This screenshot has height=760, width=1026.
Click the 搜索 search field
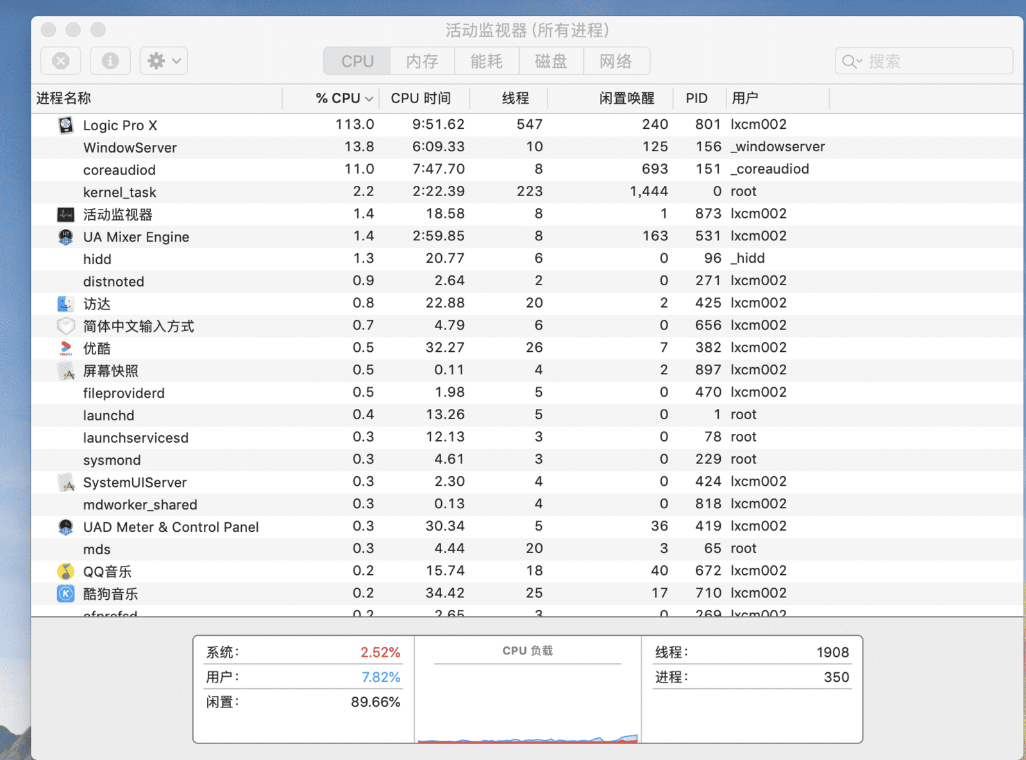point(924,61)
